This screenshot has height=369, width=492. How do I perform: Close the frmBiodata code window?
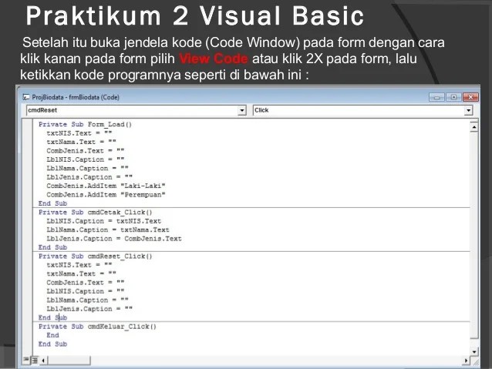[470, 97]
